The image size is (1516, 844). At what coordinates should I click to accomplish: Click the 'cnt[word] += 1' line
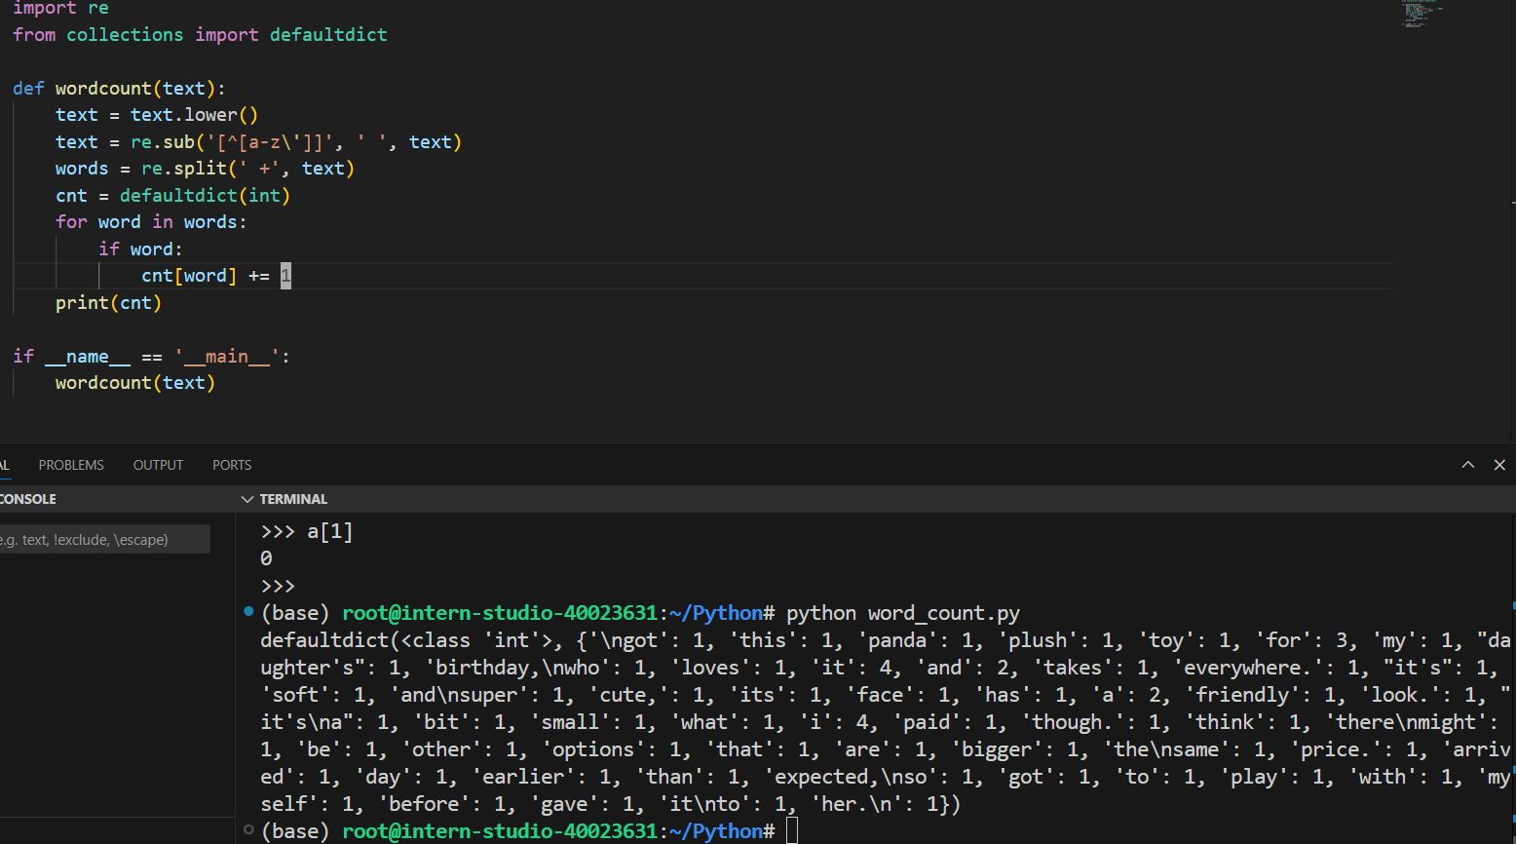coord(216,276)
